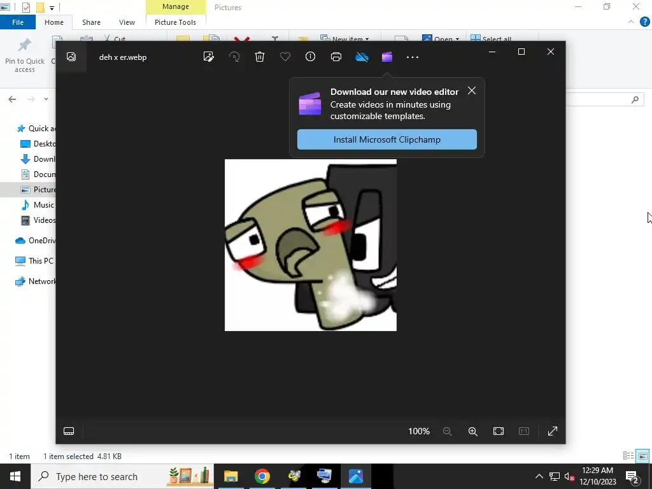Open the Photos app taskbar icon
652x489 pixels.
[356, 476]
